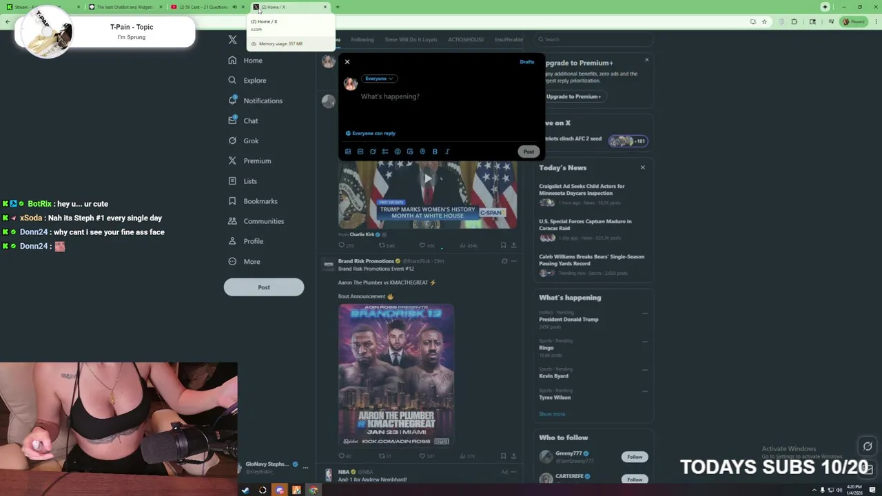Go to Profile from the sidebar
This screenshot has height=496, width=882.
point(246,241)
